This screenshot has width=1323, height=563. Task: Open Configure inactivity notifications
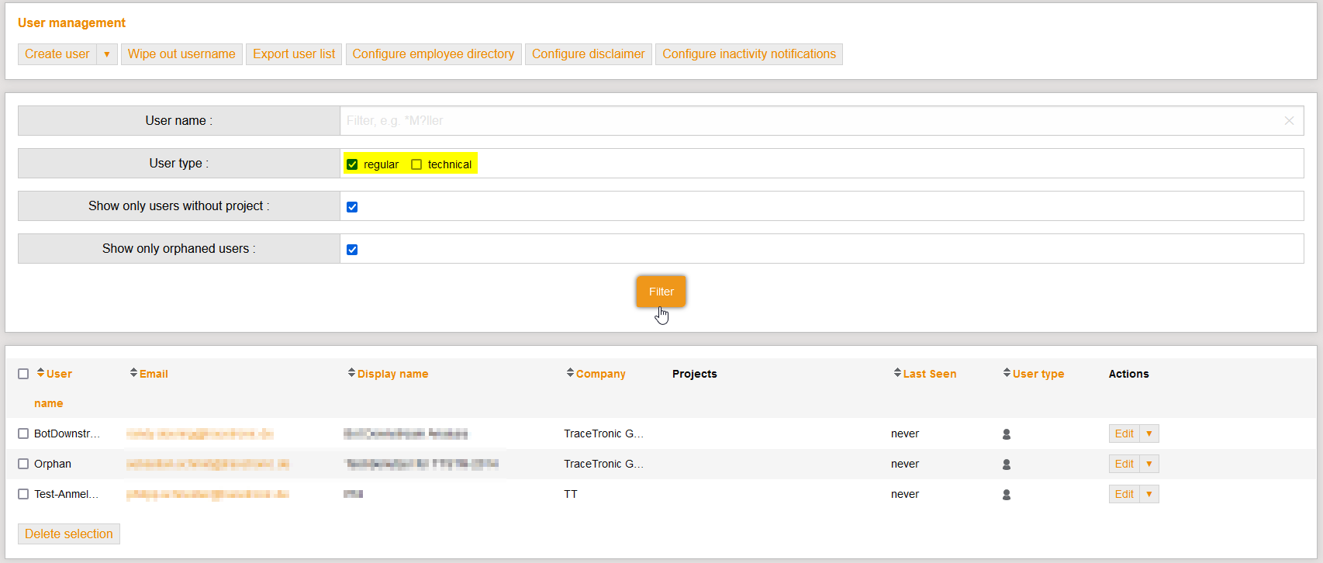click(749, 54)
